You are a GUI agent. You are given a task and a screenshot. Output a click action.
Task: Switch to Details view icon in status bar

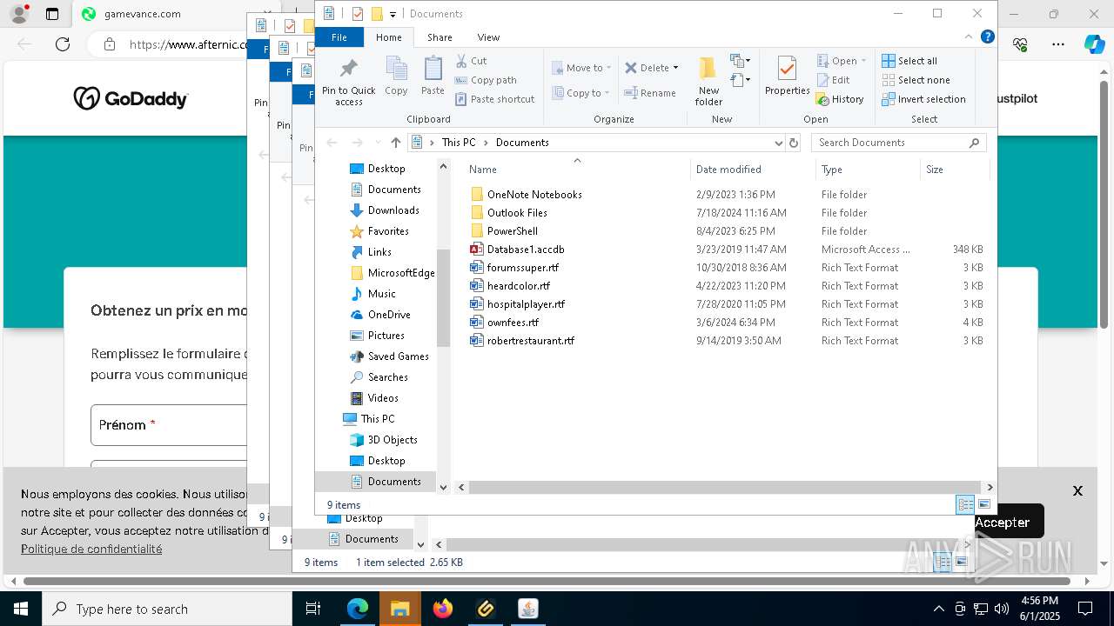pyautogui.click(x=965, y=505)
